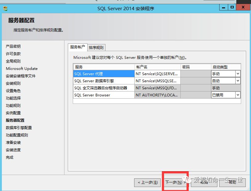Click 安装安装程序文件 step in sidebar
This screenshot has width=251, height=191.
tap(20, 76)
